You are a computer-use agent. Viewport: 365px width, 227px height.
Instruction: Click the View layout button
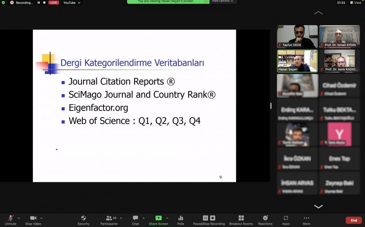tap(356, 2)
